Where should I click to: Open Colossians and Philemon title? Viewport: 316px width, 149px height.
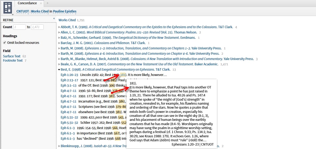point(112,43)
